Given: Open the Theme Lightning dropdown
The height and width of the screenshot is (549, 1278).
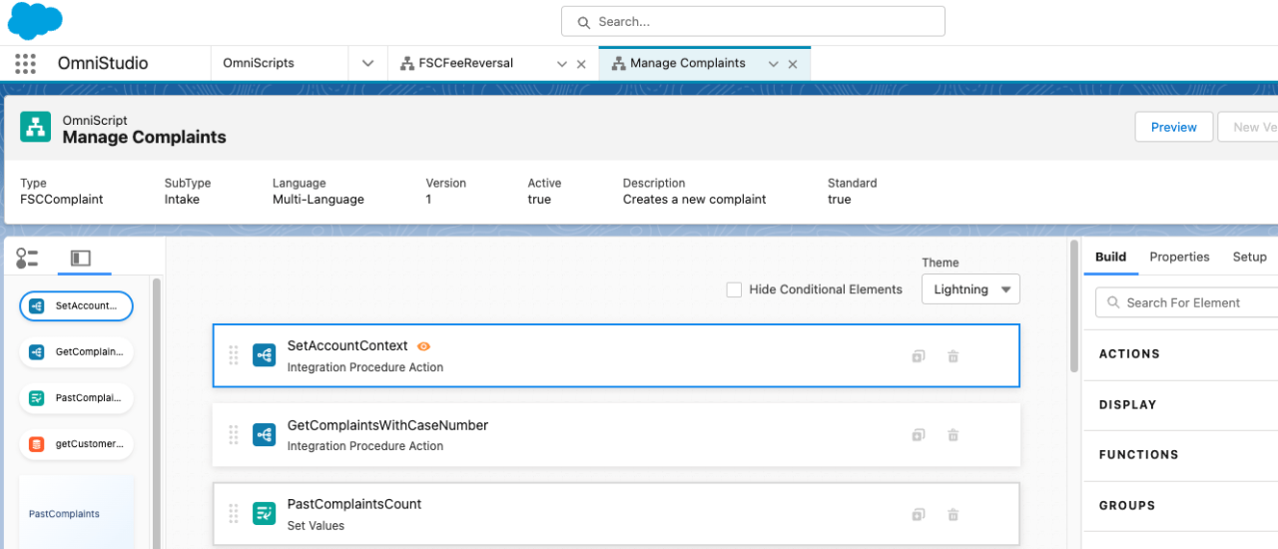Looking at the screenshot, I should (970, 289).
